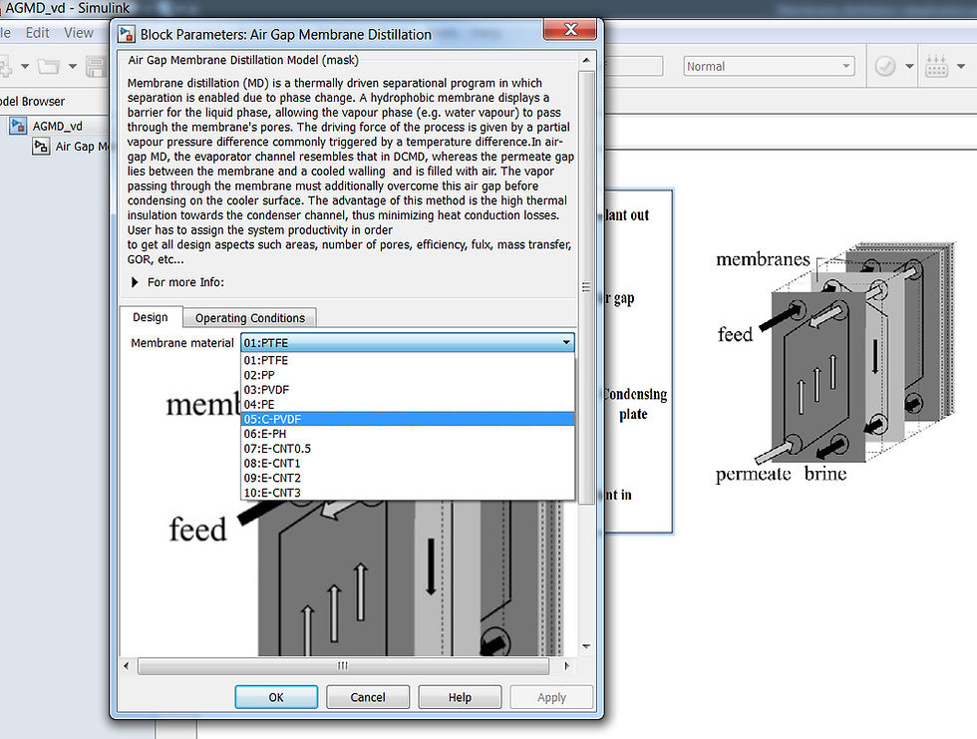Confirm with the OK button
This screenshot has width=977, height=739.
pyautogui.click(x=276, y=697)
